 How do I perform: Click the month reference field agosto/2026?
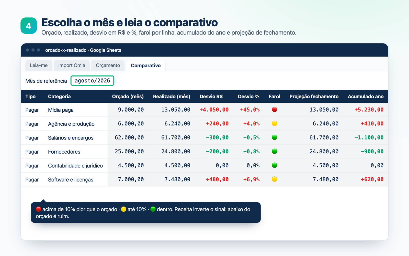[92, 81]
